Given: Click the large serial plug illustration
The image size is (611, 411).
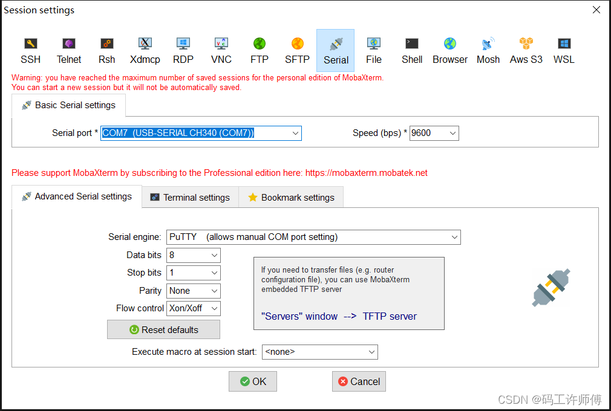Looking at the screenshot, I should (551, 288).
